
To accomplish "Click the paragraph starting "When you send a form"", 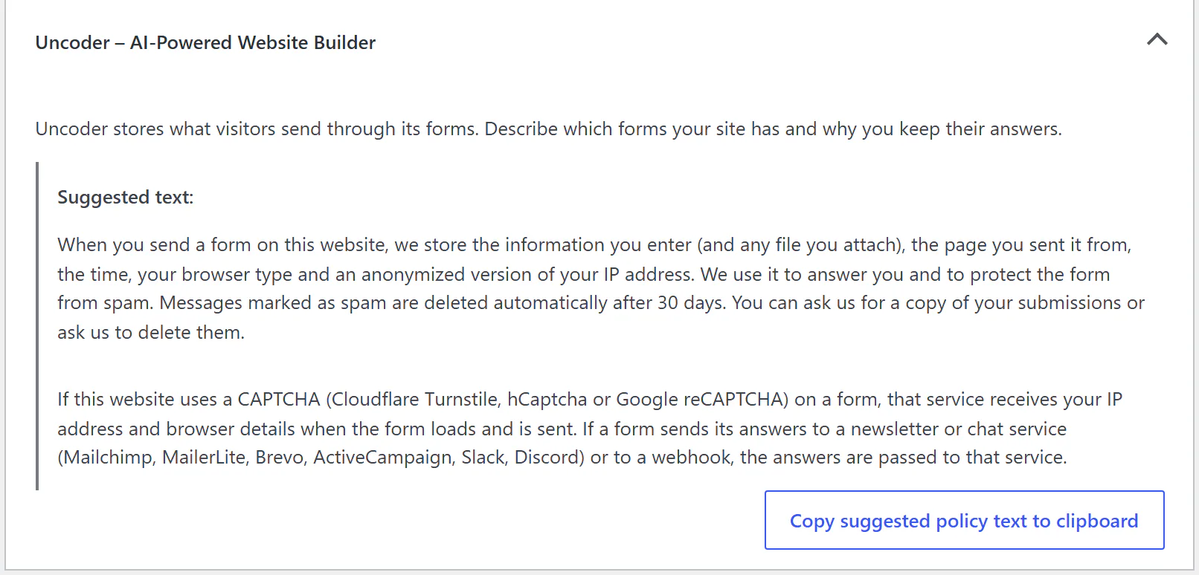I will [x=601, y=288].
